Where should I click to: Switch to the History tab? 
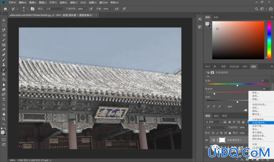234,66
